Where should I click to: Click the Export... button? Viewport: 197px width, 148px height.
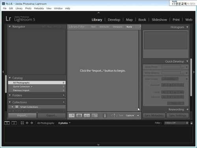(x=52, y=116)
